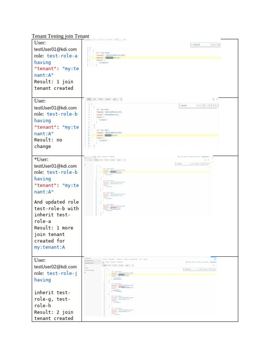The width and height of the screenshot is (270, 360).
Task: Click 'test-role-a' in the first table row
Action: coord(62,56)
